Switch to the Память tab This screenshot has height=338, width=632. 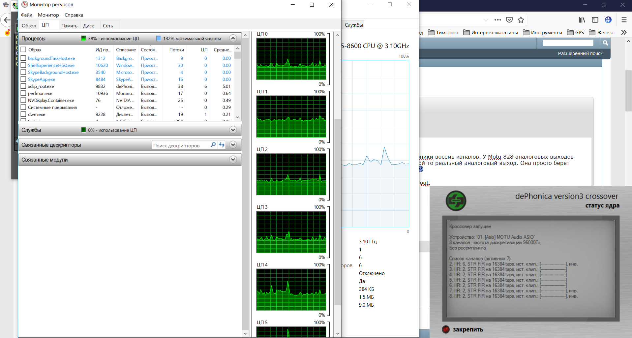(70, 25)
